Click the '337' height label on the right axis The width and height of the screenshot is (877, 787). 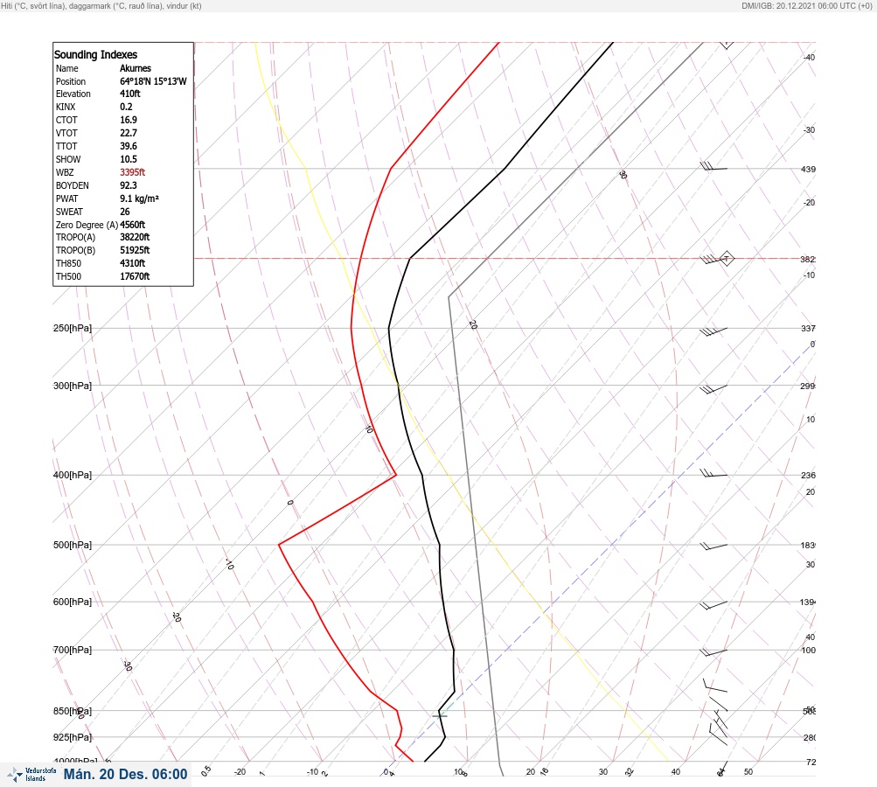pos(808,328)
